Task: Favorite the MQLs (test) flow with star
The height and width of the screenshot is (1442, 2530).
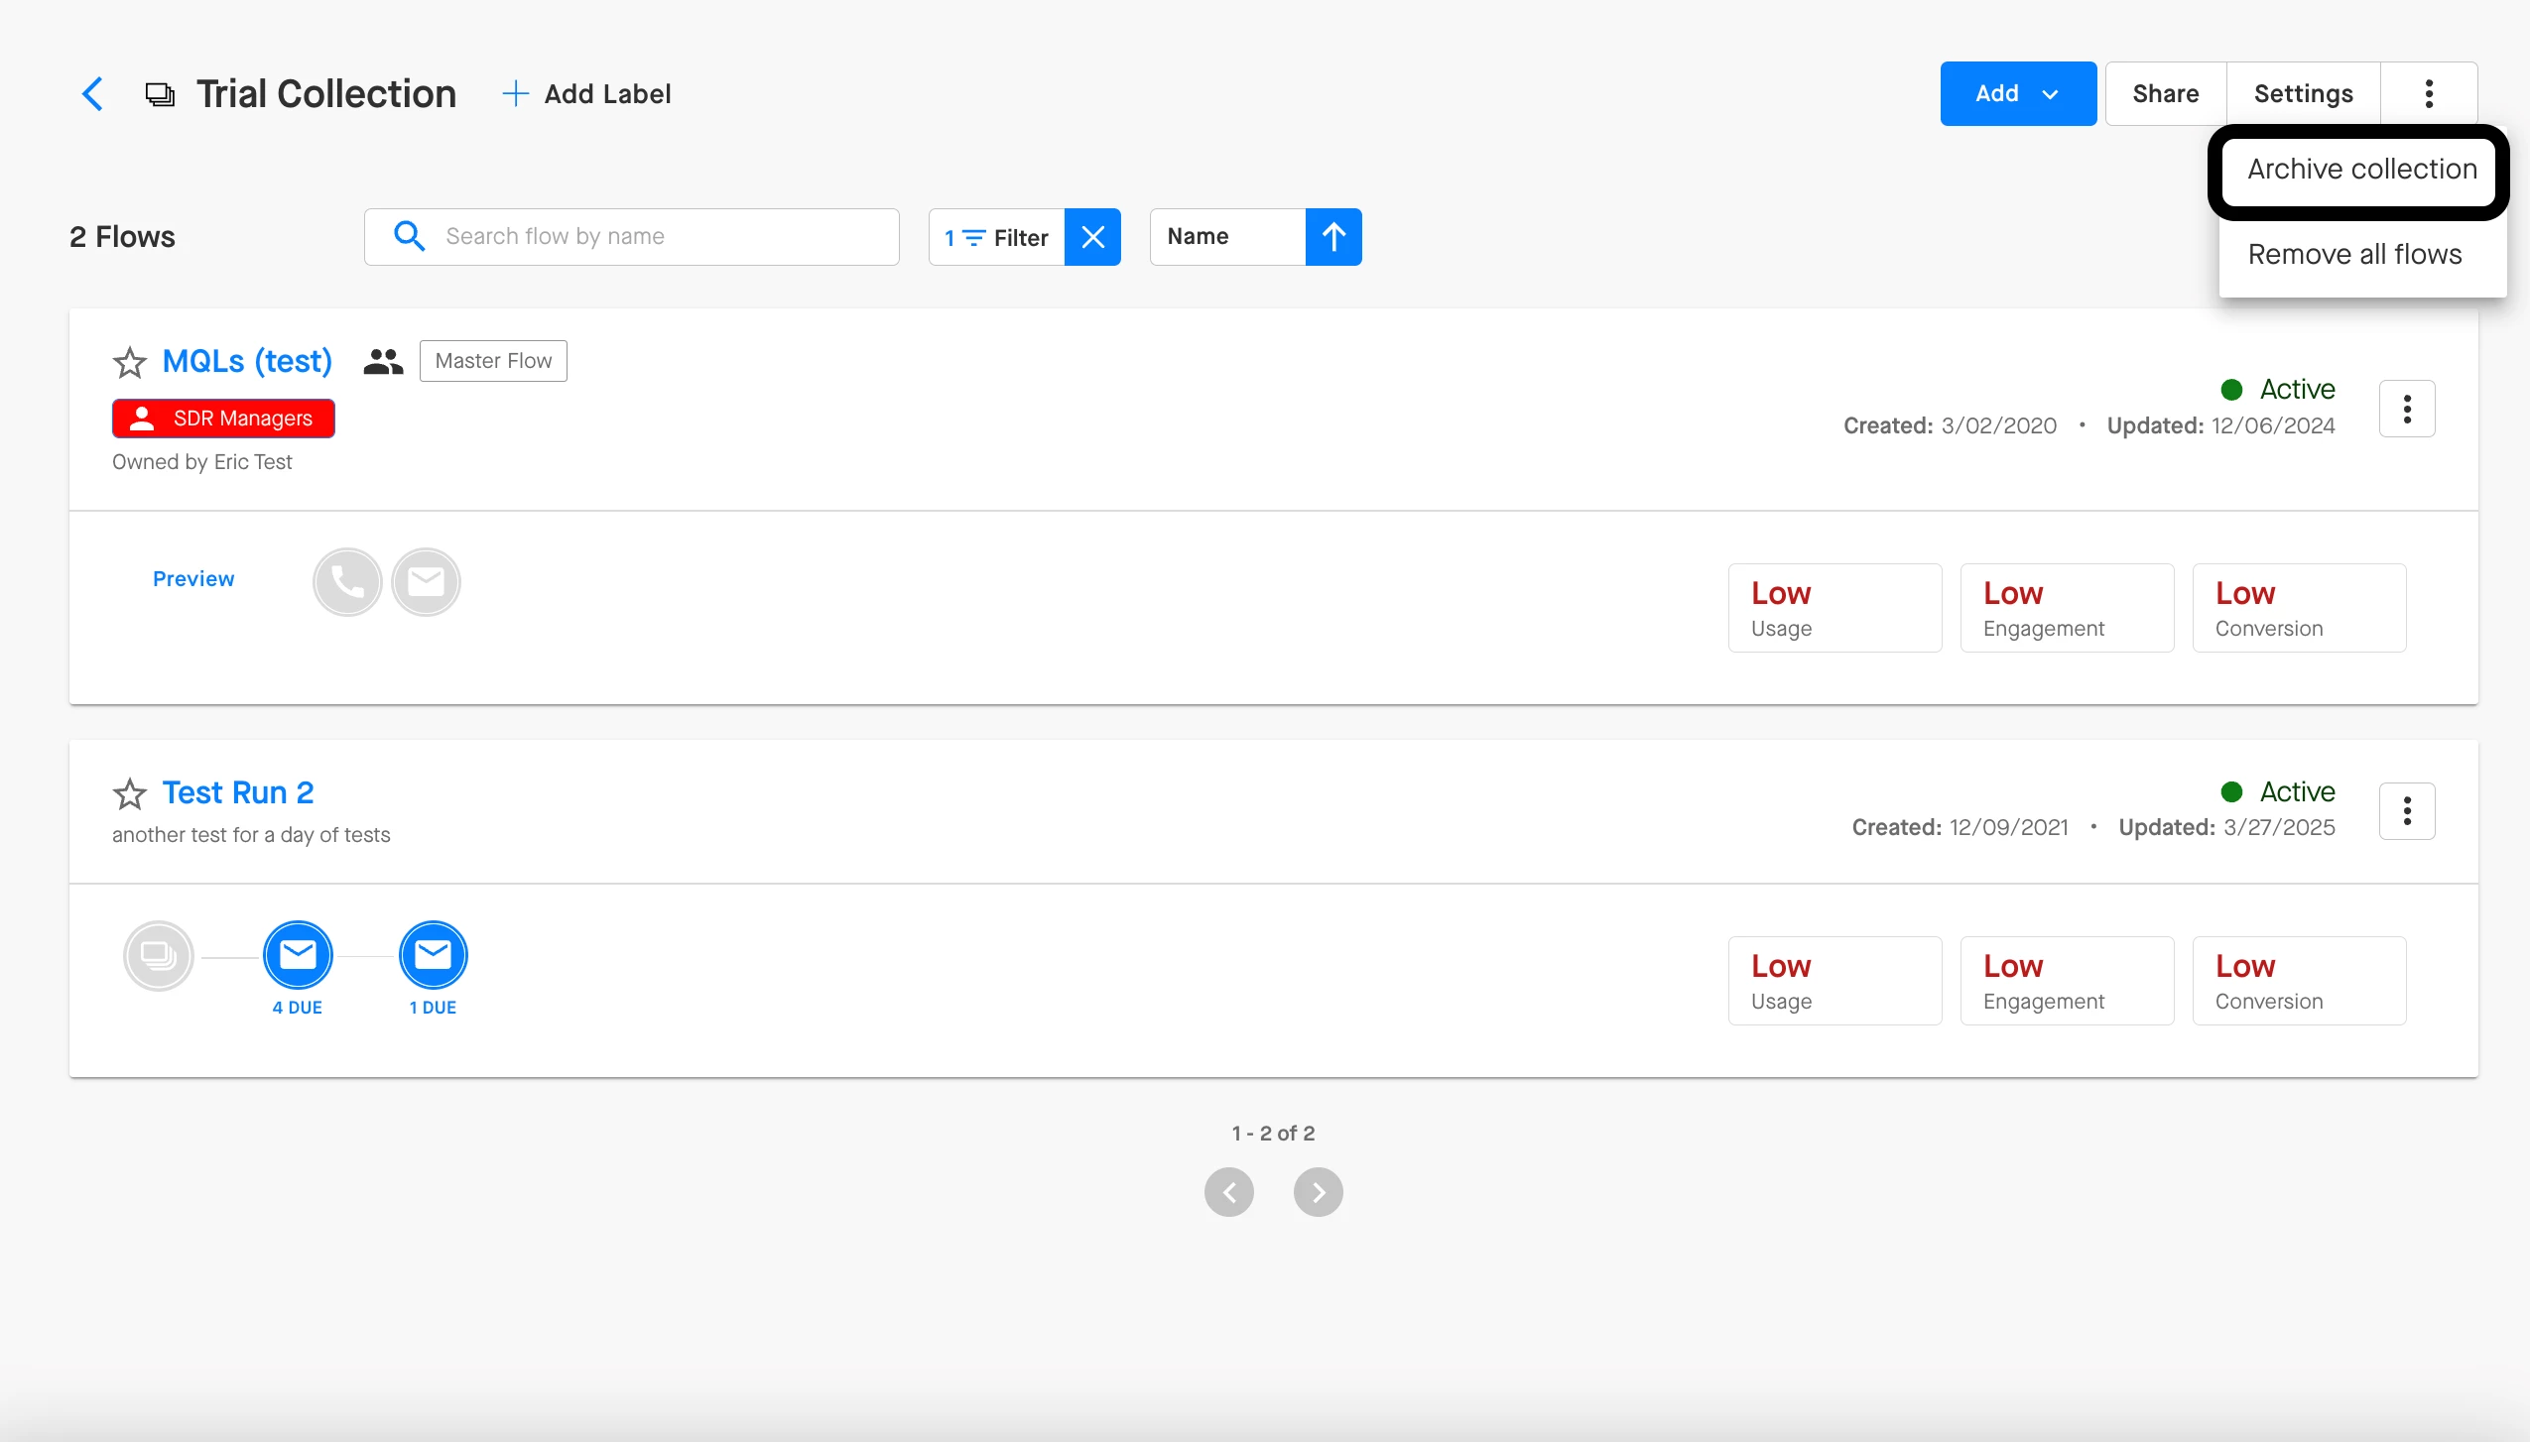Action: click(x=130, y=362)
